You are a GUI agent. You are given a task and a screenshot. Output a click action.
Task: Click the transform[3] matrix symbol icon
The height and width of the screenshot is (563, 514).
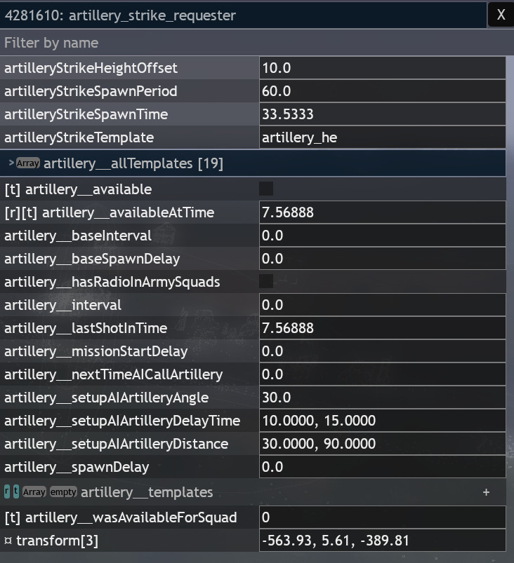tap(8, 541)
